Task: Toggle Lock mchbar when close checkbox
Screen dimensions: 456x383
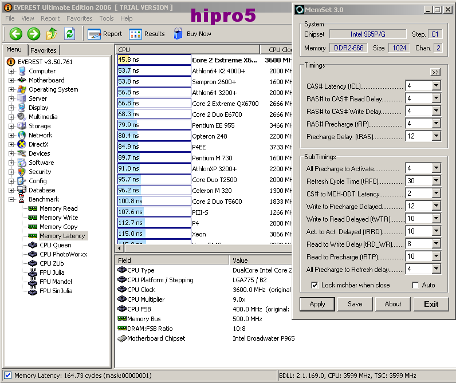Action: tap(315, 285)
